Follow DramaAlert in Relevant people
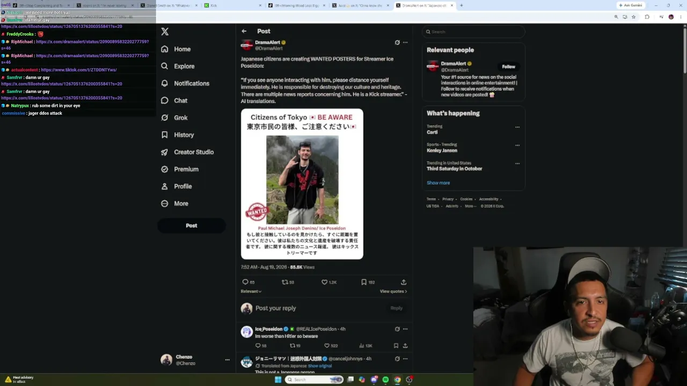The image size is (687, 386). pyautogui.click(x=508, y=67)
